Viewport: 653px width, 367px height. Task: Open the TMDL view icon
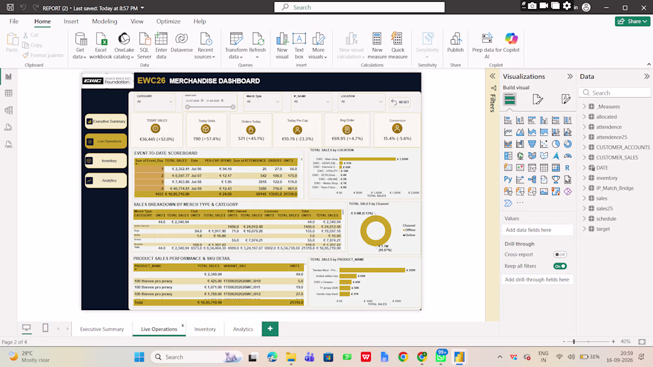9,144
